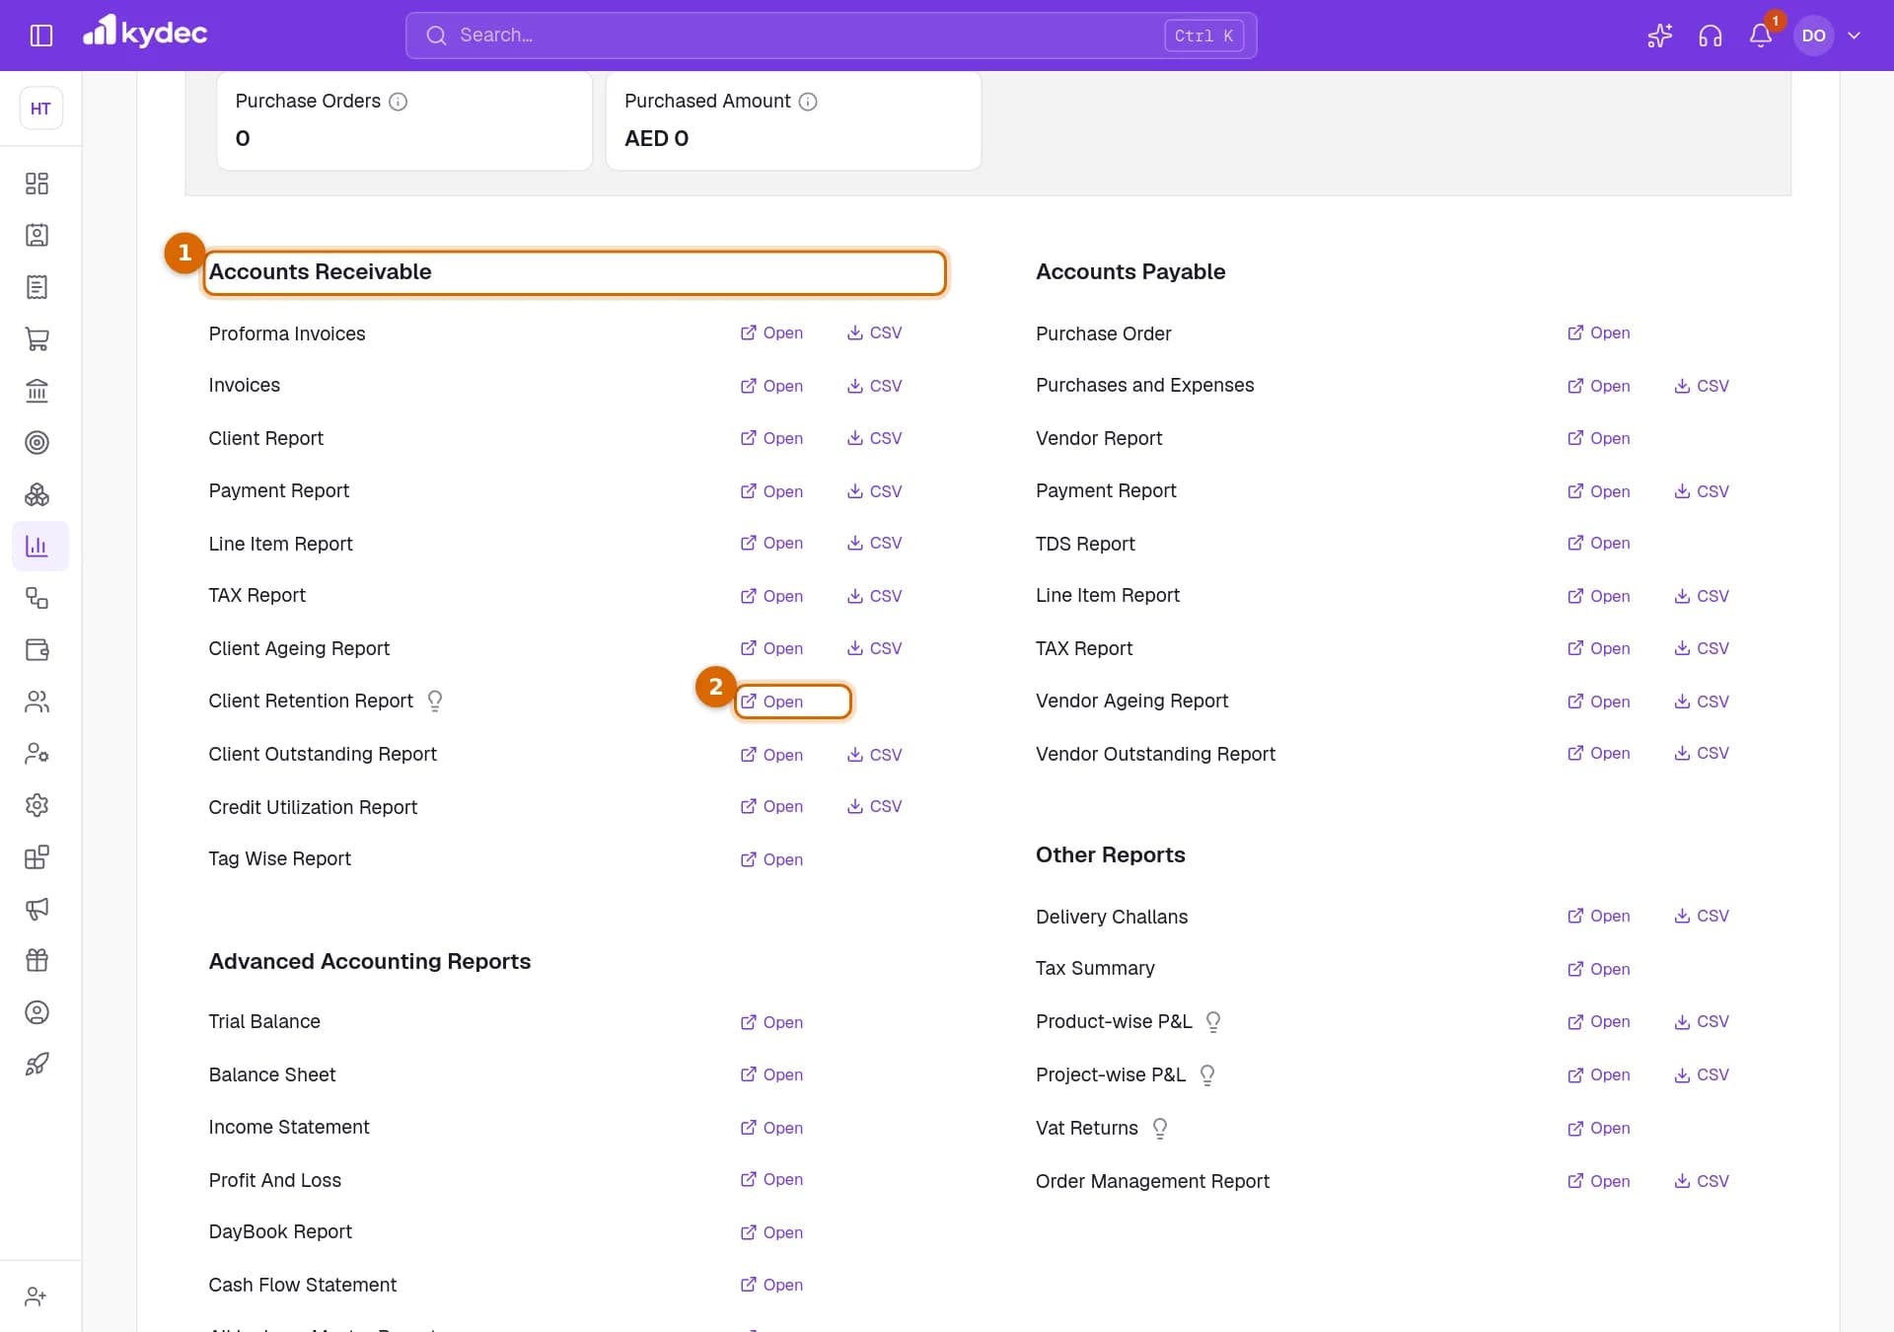Screen dimensions: 1894x1332
Task: Open the Cash Flow Statement
Action: pyautogui.click(x=771, y=1285)
